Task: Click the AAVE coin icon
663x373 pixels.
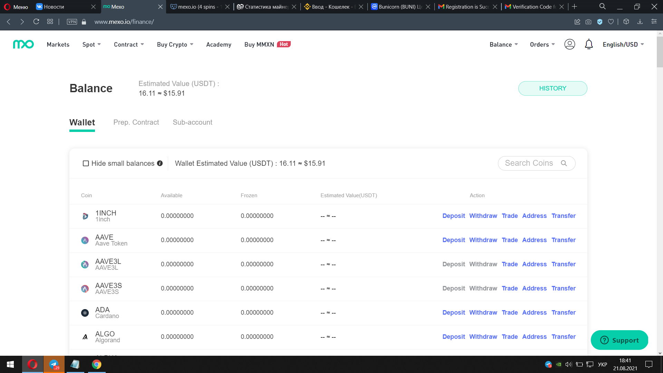Action: click(x=85, y=240)
